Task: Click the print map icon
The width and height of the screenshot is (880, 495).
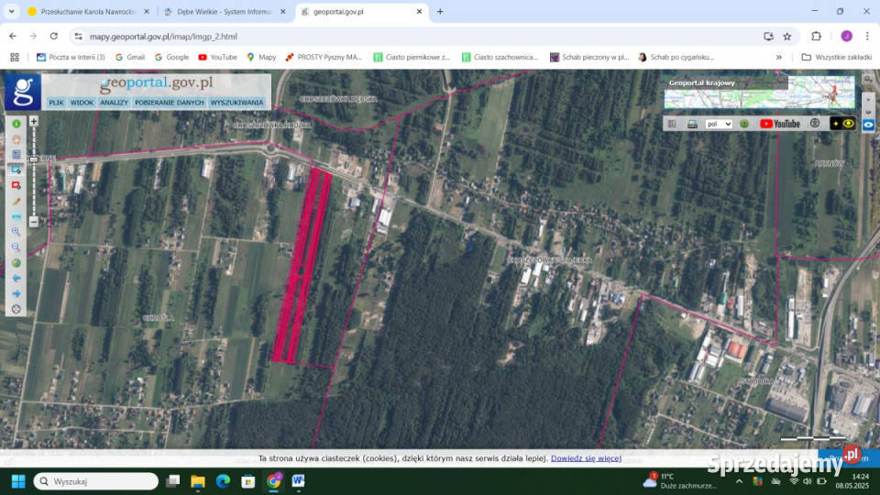Action: pos(692,124)
